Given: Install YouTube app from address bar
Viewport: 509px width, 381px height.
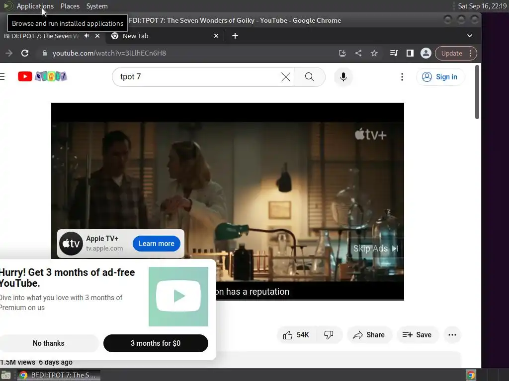Looking at the screenshot, I should pos(342,53).
